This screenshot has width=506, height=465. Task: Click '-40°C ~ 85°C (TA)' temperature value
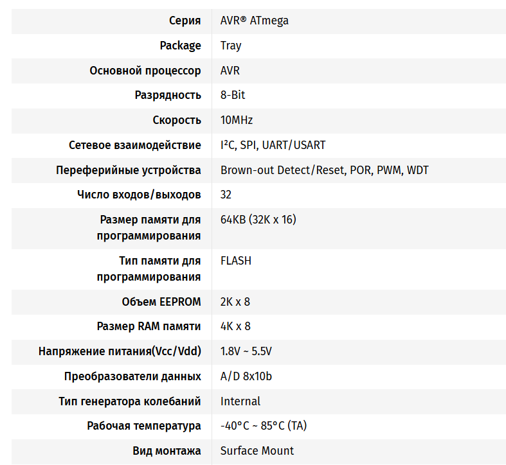tap(264, 426)
